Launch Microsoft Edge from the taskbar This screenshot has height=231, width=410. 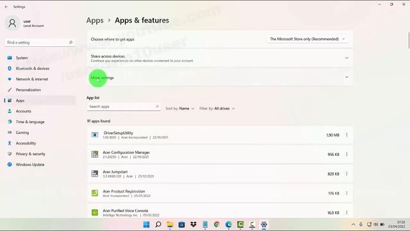tap(229, 225)
